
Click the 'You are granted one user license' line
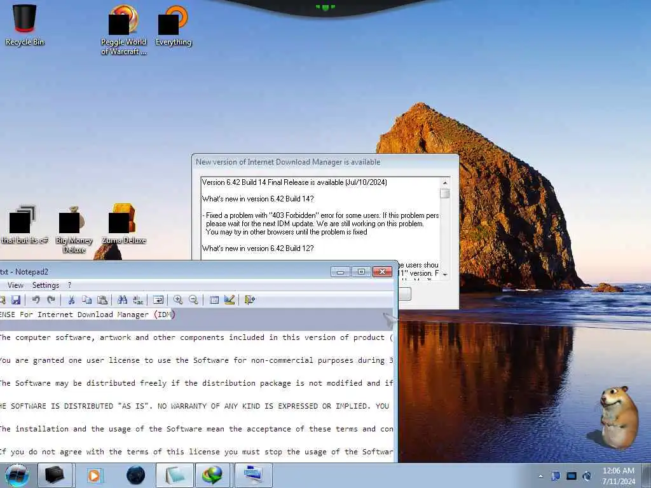pos(196,360)
